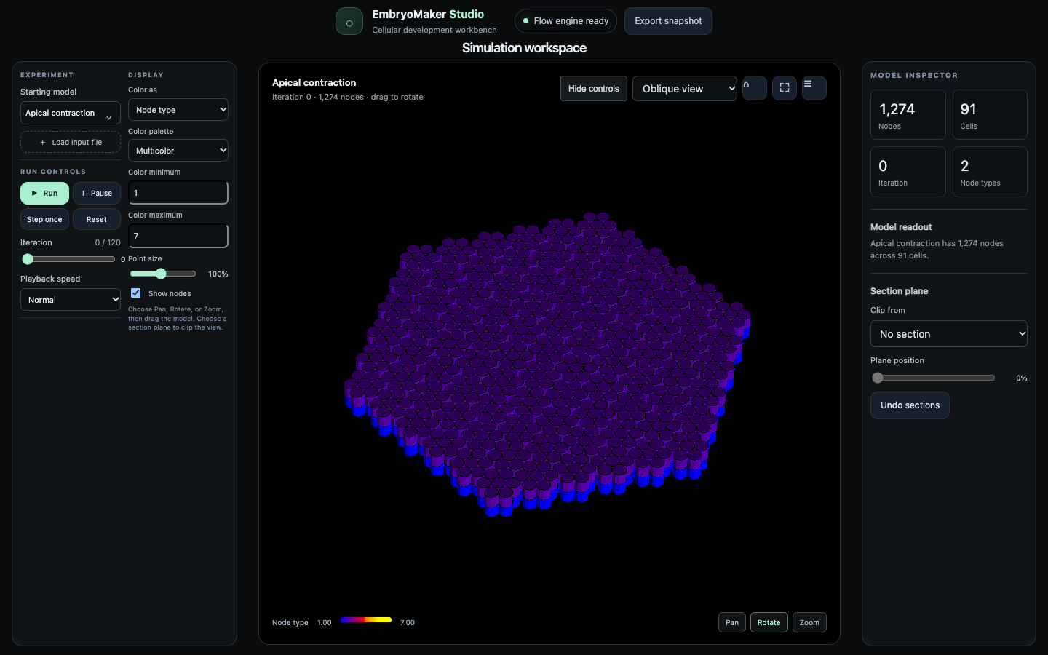Pause the running simulation
This screenshot has width=1048, height=655.
click(97, 194)
